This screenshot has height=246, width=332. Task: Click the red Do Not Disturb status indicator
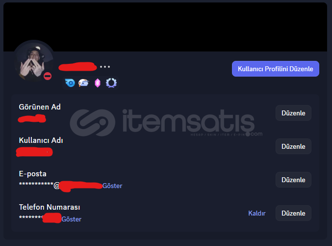click(x=48, y=76)
